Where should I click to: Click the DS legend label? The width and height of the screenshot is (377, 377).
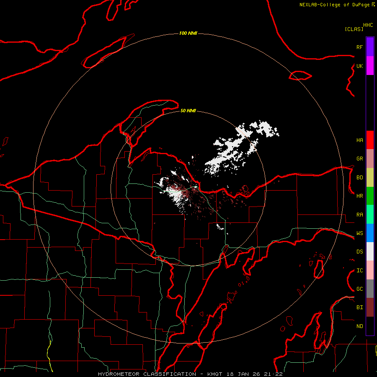click(359, 252)
